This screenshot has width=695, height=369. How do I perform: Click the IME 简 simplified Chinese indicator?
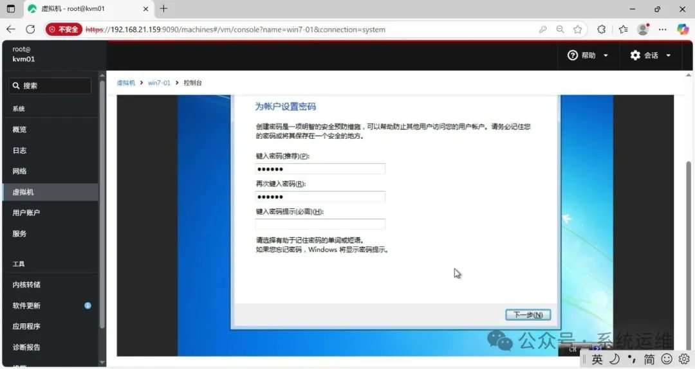pos(649,359)
